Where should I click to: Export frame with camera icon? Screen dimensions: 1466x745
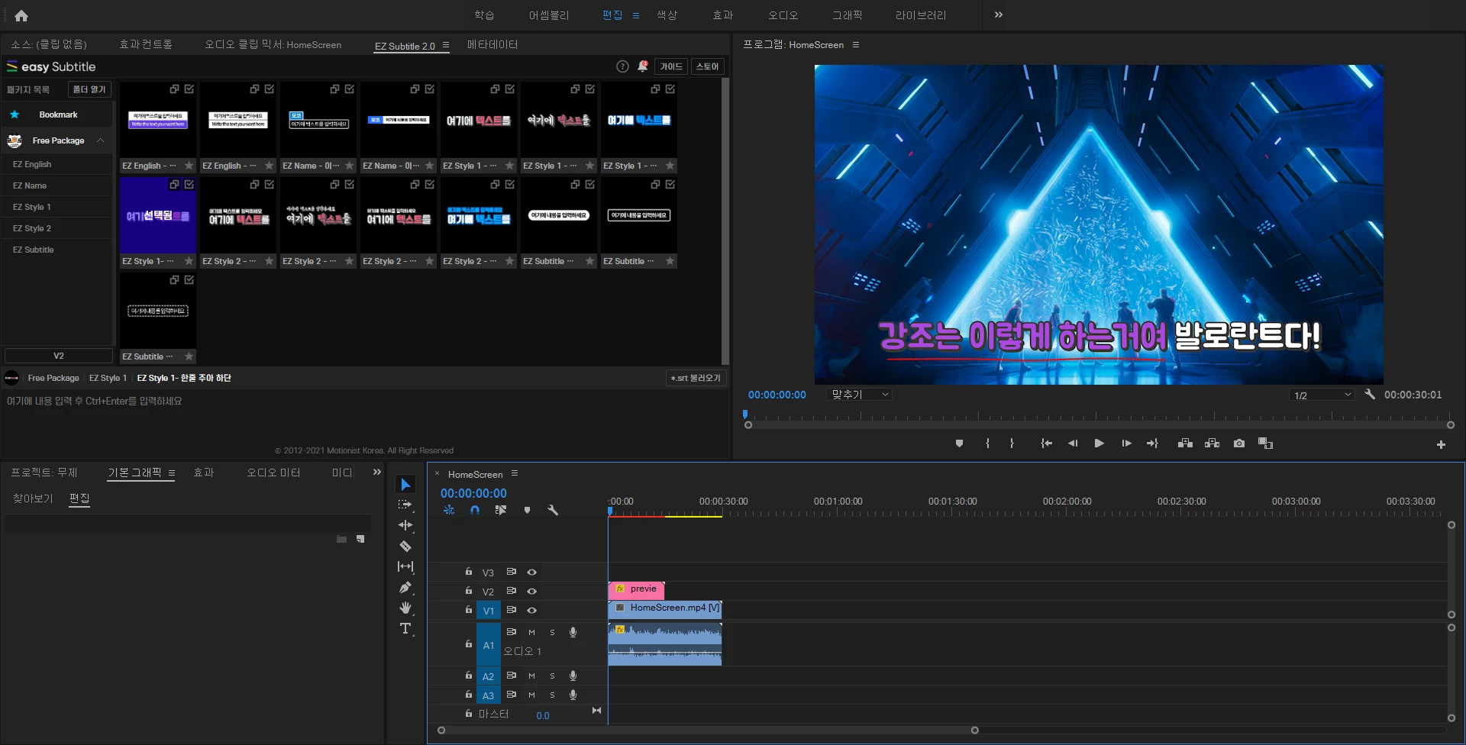1238,443
